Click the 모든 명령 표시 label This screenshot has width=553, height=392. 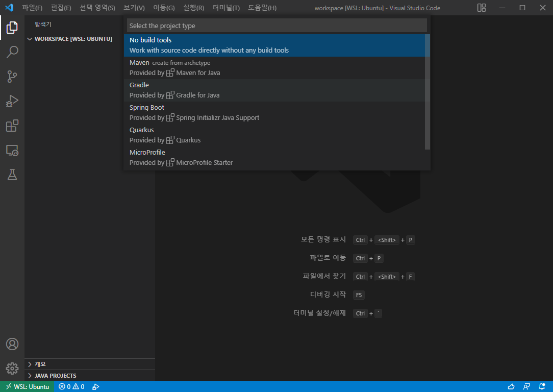point(323,239)
